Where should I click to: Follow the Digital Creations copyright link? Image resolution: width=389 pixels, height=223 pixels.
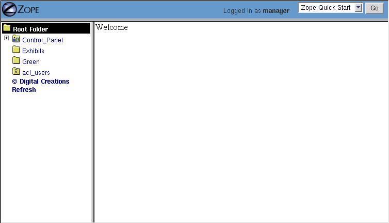pyautogui.click(x=41, y=82)
